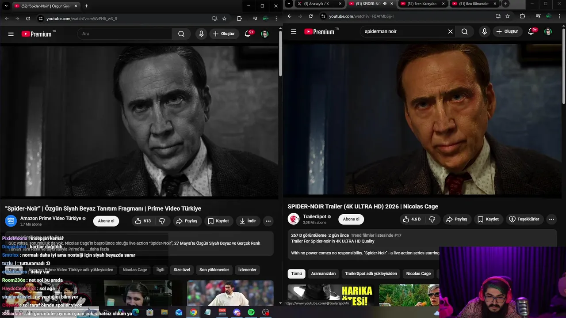Reload the FBAfMbSij YouTube page
Image resolution: width=566 pixels, height=318 pixels.
pyautogui.click(x=310, y=16)
